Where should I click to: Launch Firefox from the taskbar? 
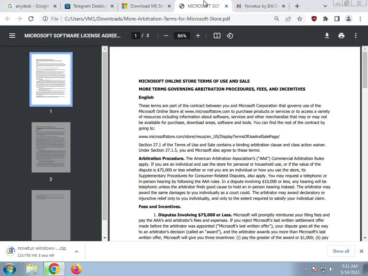click(77, 269)
